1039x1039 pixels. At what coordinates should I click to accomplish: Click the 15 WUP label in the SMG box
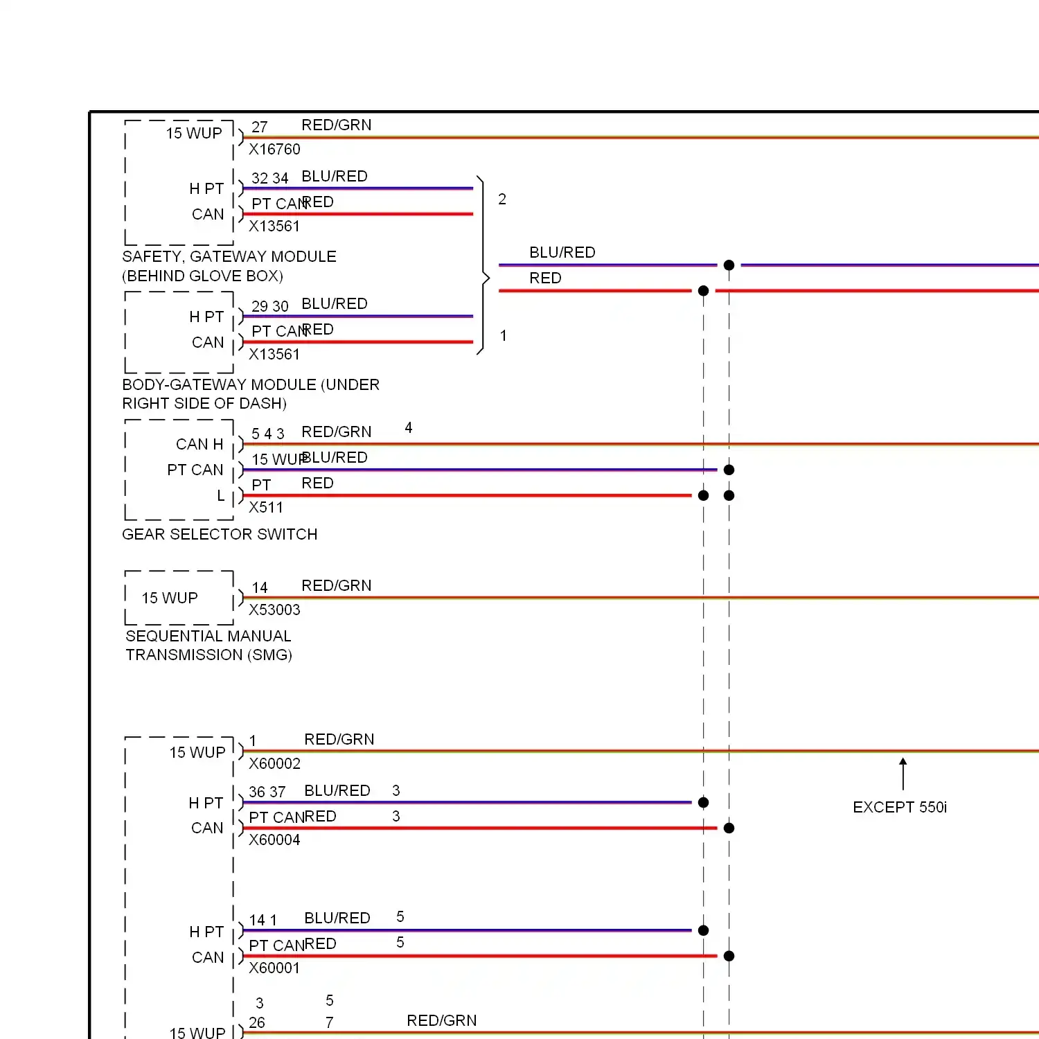pos(170,598)
